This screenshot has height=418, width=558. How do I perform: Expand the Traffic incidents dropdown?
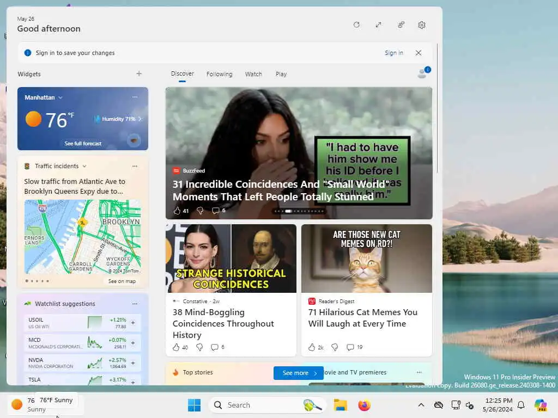[x=84, y=166]
